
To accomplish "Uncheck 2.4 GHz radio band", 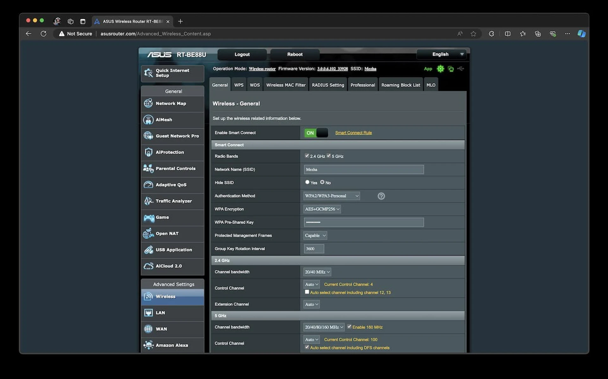I will pos(307,156).
